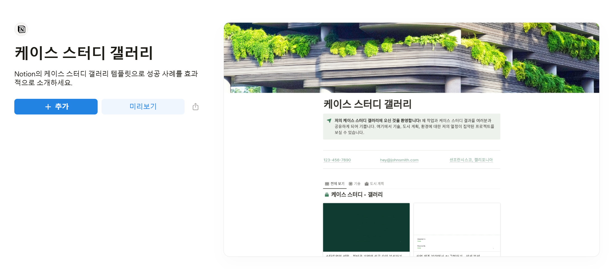Click the city buildings icon next to 도시 계획

[x=366, y=184]
